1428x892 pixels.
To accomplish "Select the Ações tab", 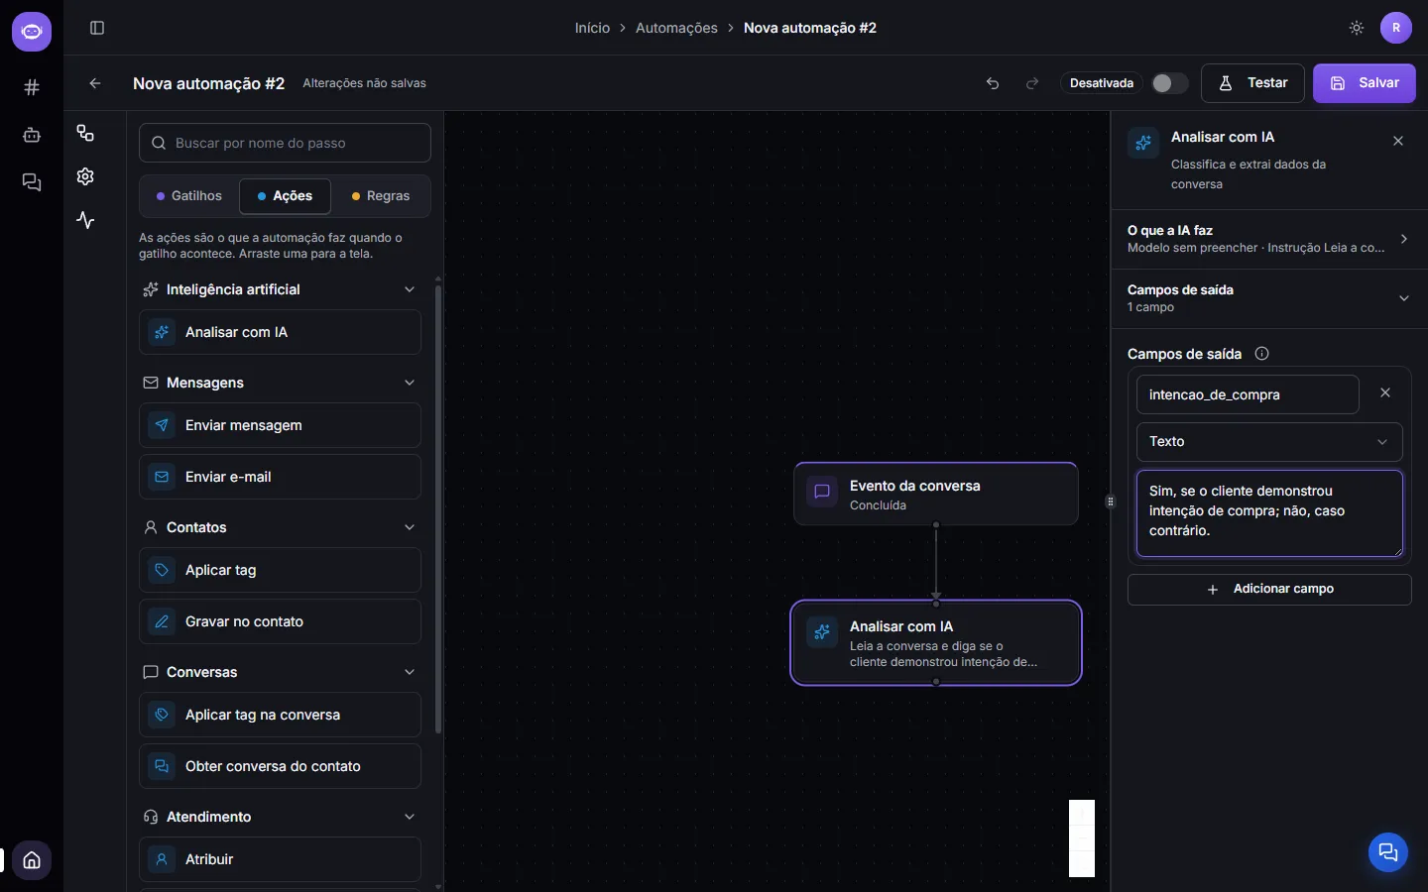I will (x=285, y=196).
